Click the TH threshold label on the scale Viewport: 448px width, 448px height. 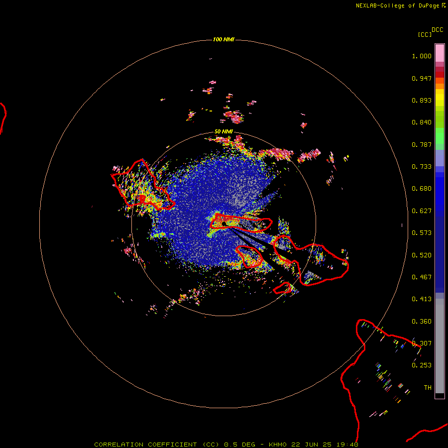(428, 388)
